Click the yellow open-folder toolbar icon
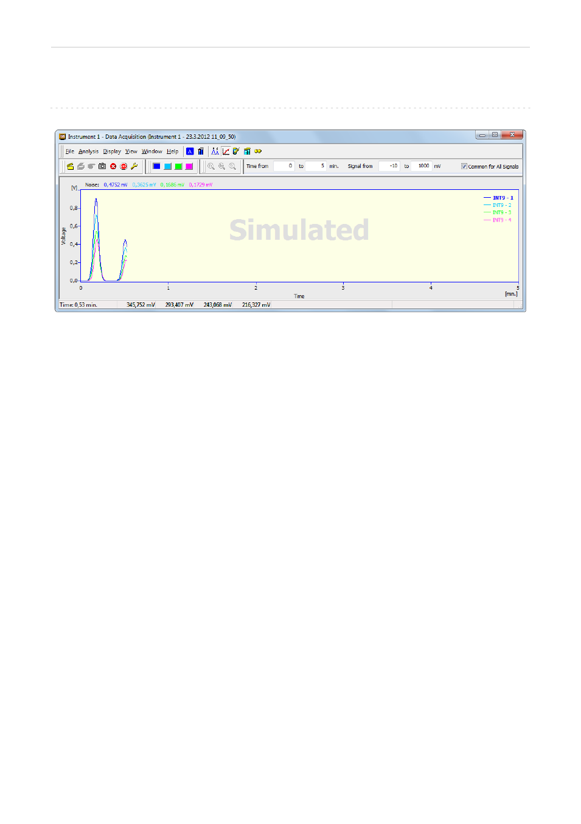This screenshot has width=581, height=824. pyautogui.click(x=70, y=166)
